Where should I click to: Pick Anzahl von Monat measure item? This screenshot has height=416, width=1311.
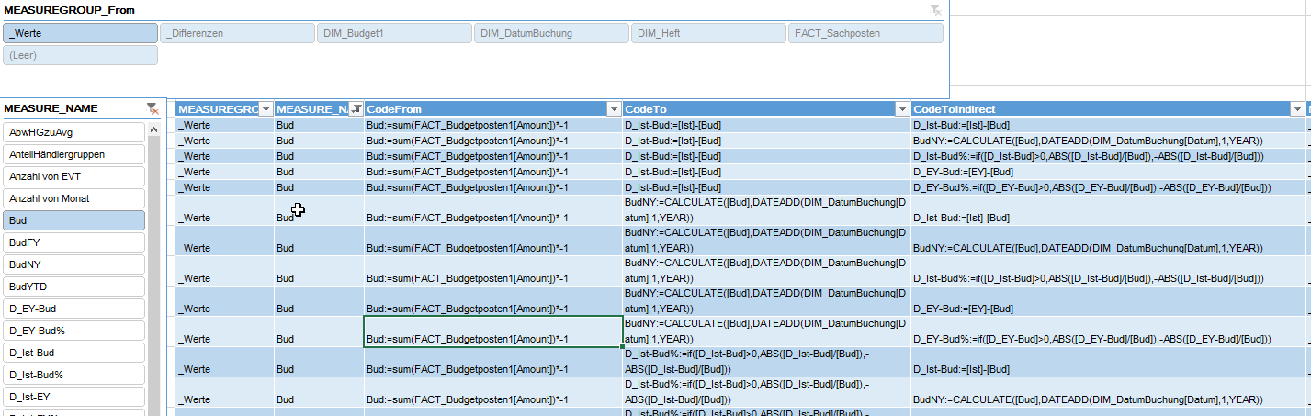[x=74, y=198]
